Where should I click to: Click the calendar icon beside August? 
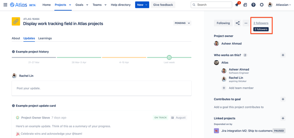pyautogui.click(x=172, y=118)
